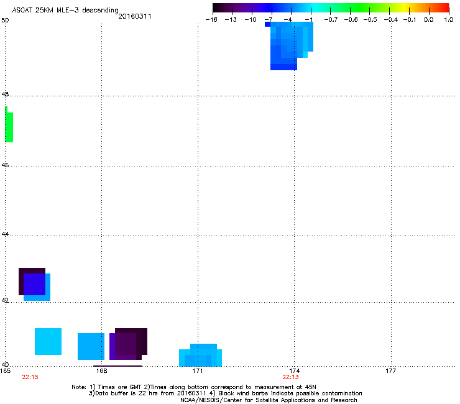This screenshot has height=404, width=460.
Task: Click the ASCAT 25KM MLE-3 descending title
Action: [x=65, y=11]
